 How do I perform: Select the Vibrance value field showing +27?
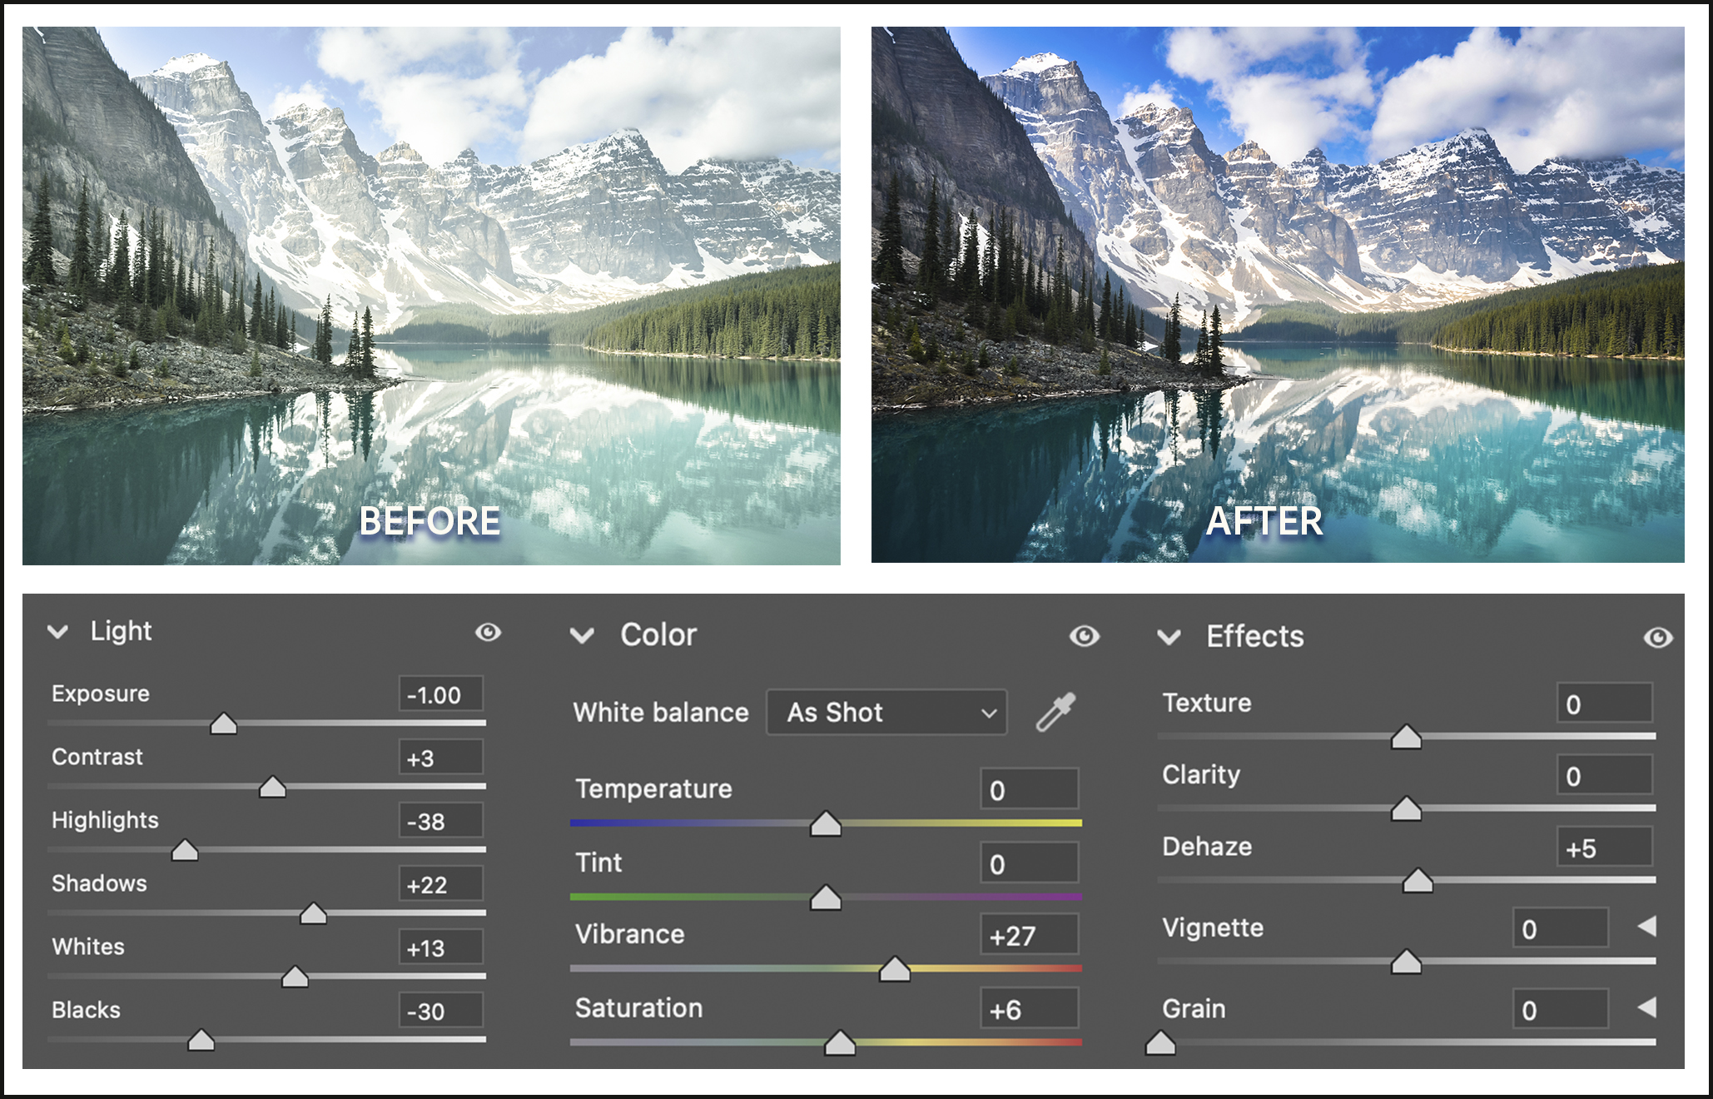coord(1030,933)
